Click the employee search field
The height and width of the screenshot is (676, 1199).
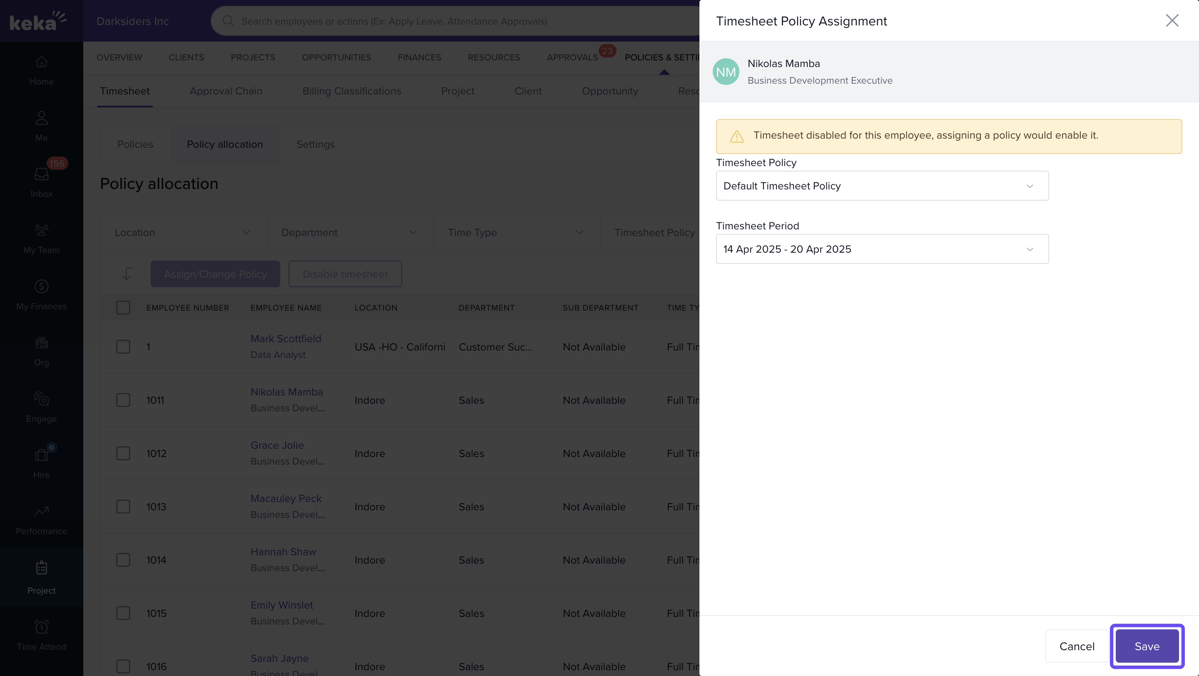coord(394,21)
